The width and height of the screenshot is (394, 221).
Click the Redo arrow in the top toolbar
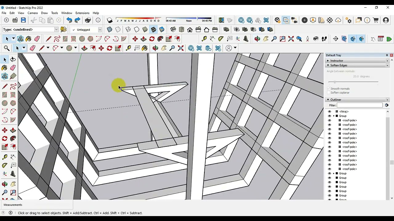pos(78,20)
